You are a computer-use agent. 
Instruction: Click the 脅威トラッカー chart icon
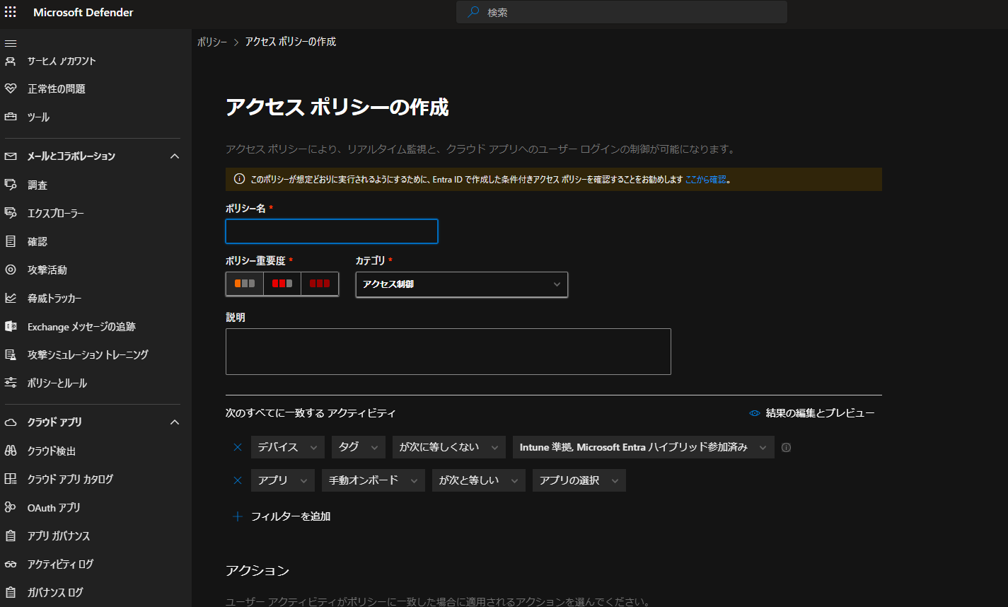(x=11, y=298)
